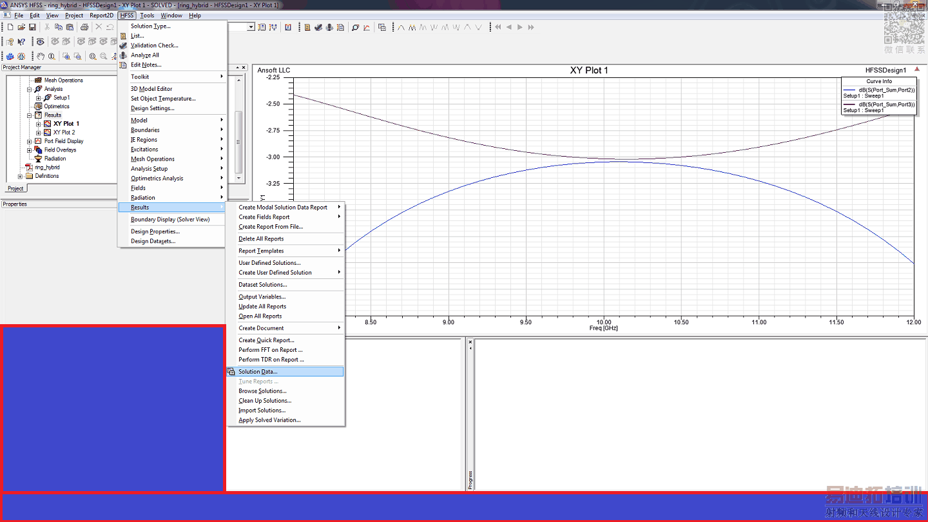
Task: Click the Analyze All toolbar icon
Action: (x=329, y=27)
